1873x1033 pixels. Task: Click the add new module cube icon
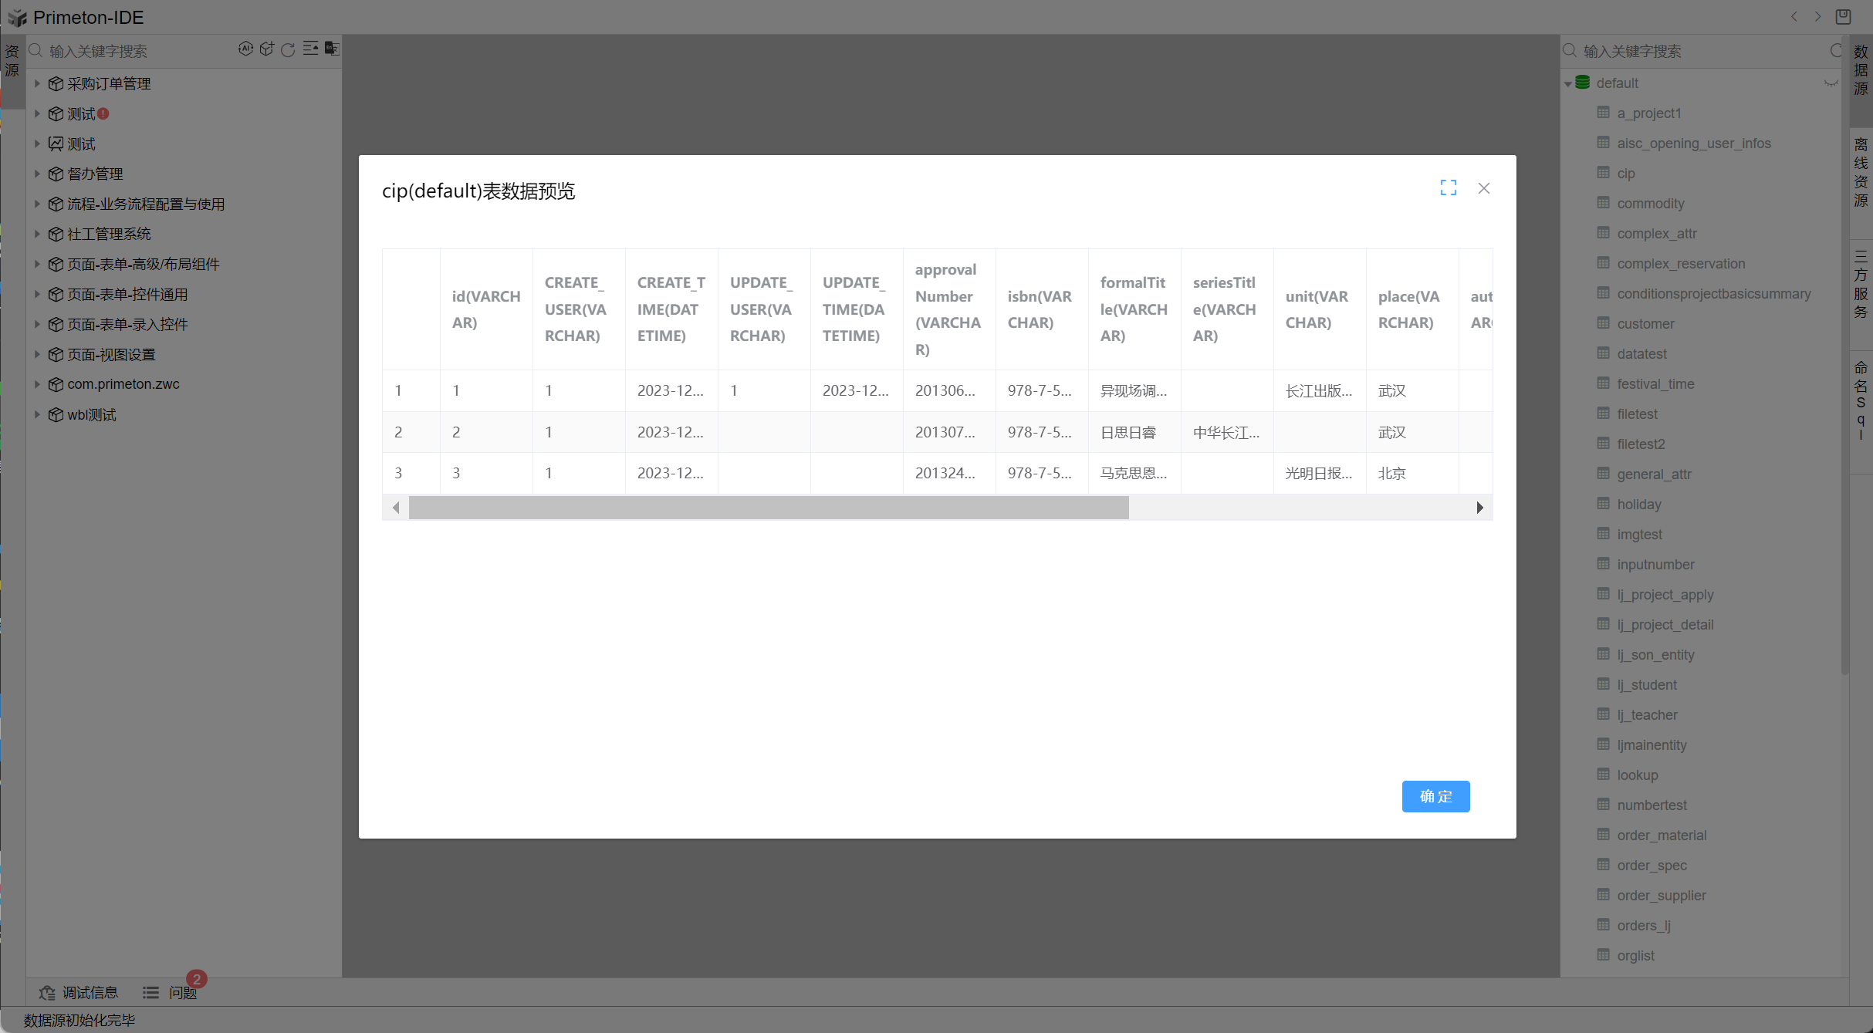click(x=267, y=49)
